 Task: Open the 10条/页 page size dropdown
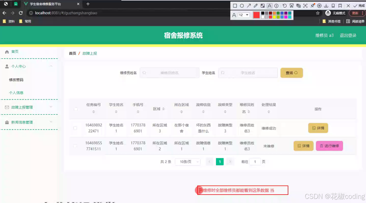click(188, 162)
